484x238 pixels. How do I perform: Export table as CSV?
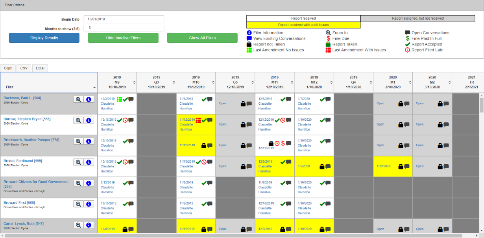(24, 68)
